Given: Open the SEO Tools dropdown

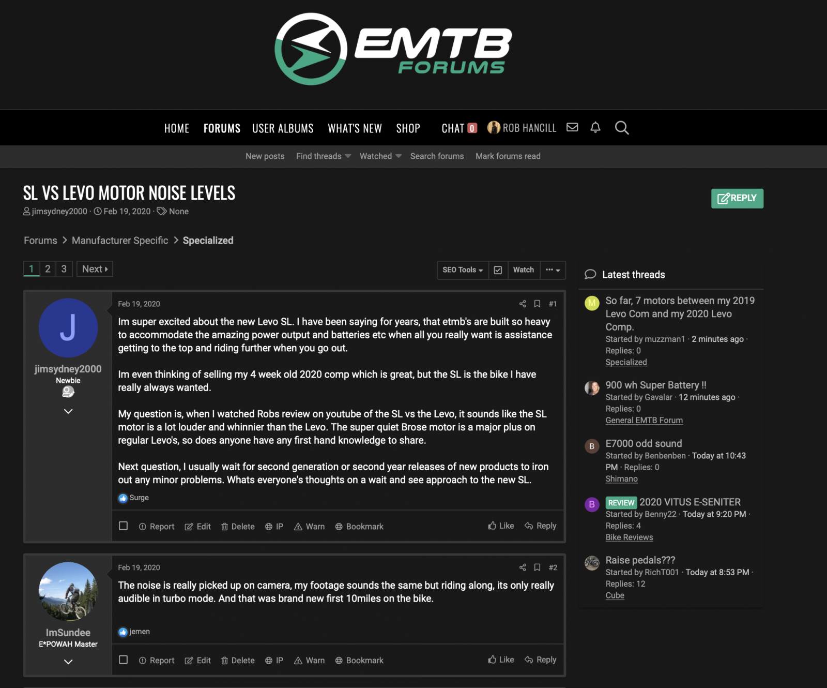Looking at the screenshot, I should point(463,270).
